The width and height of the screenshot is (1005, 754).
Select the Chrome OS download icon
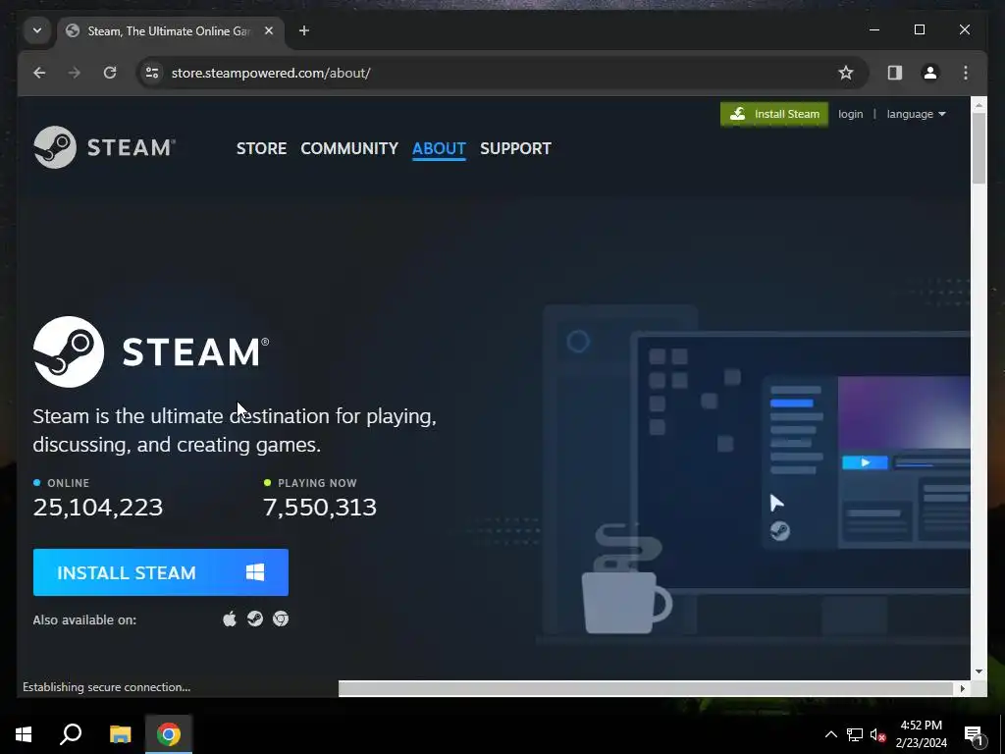(x=281, y=619)
